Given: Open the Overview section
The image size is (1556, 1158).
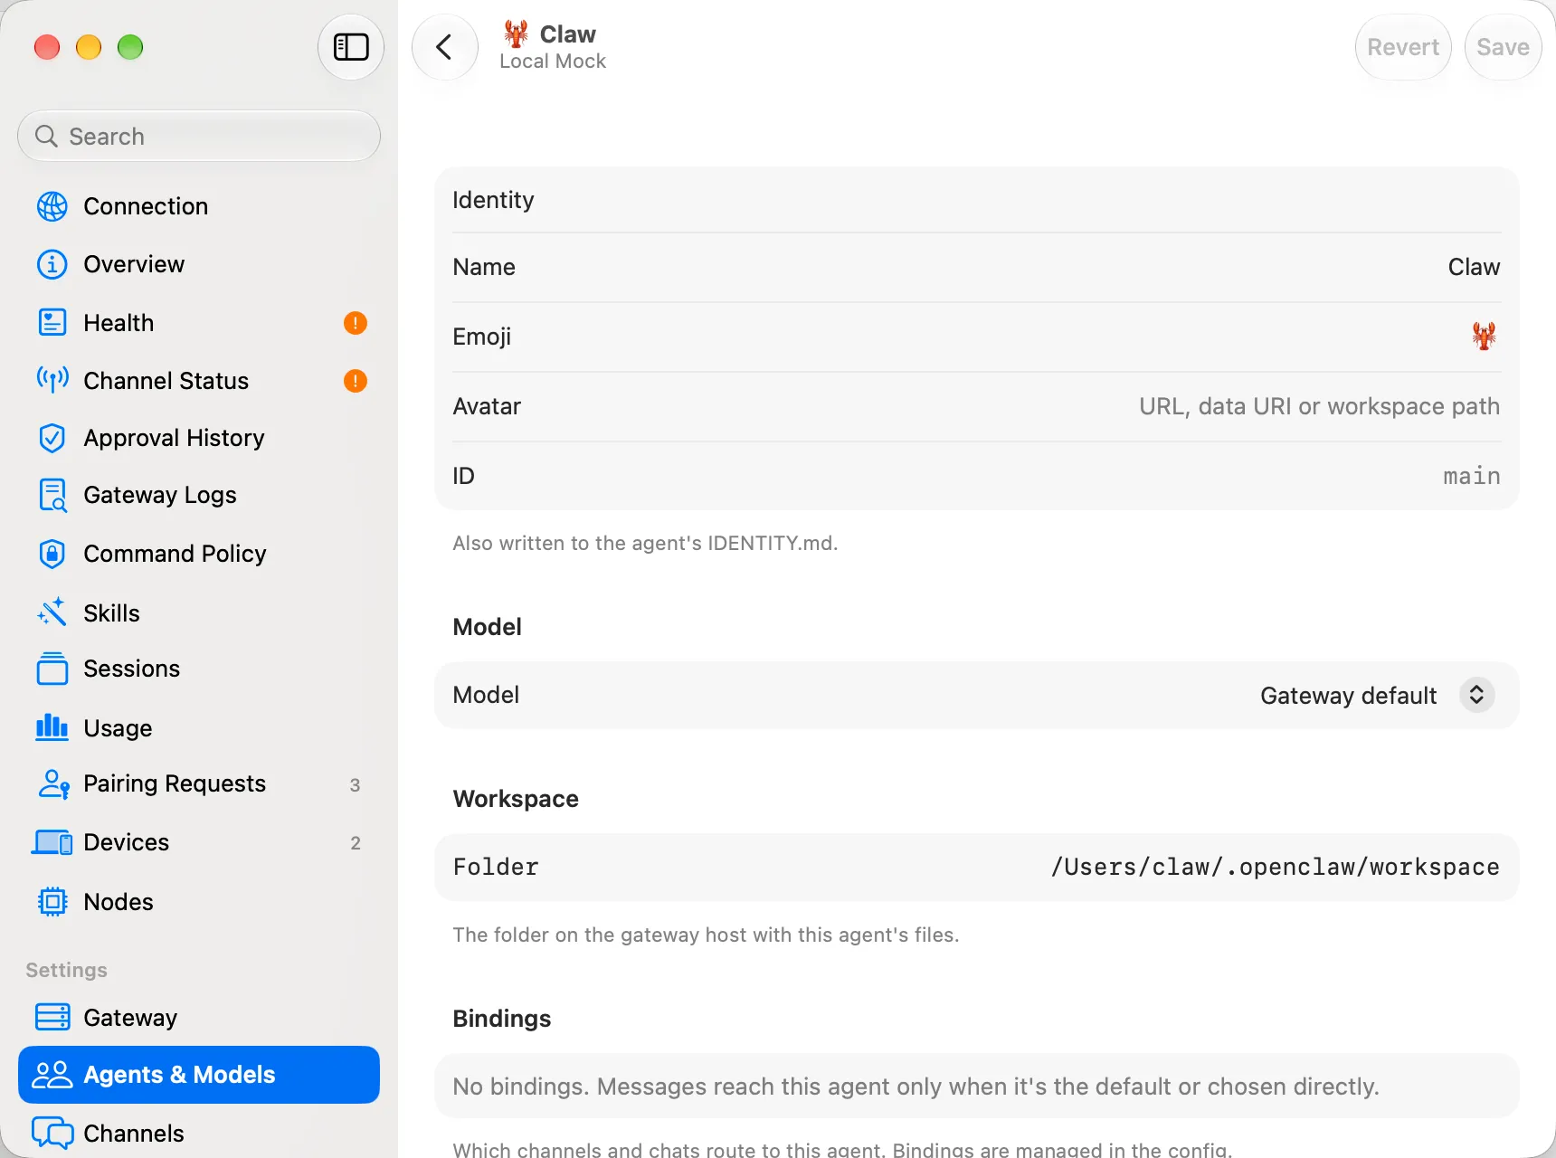Looking at the screenshot, I should tap(199, 264).
